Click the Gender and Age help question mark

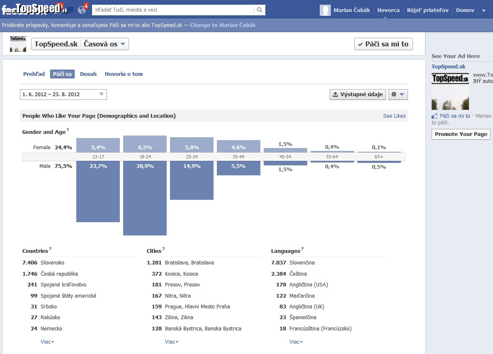pyautogui.click(x=68, y=129)
